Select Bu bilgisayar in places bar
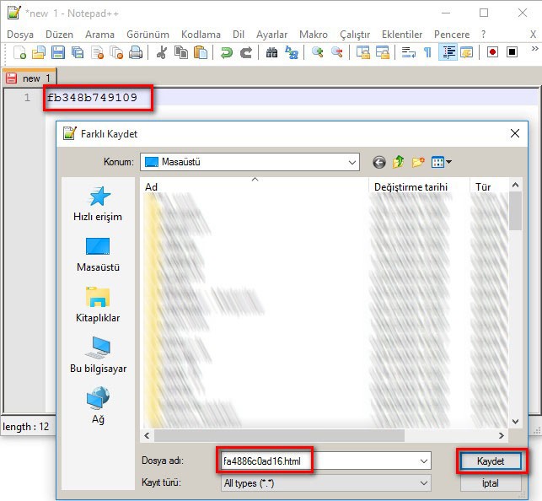The image size is (542, 501). (98, 356)
